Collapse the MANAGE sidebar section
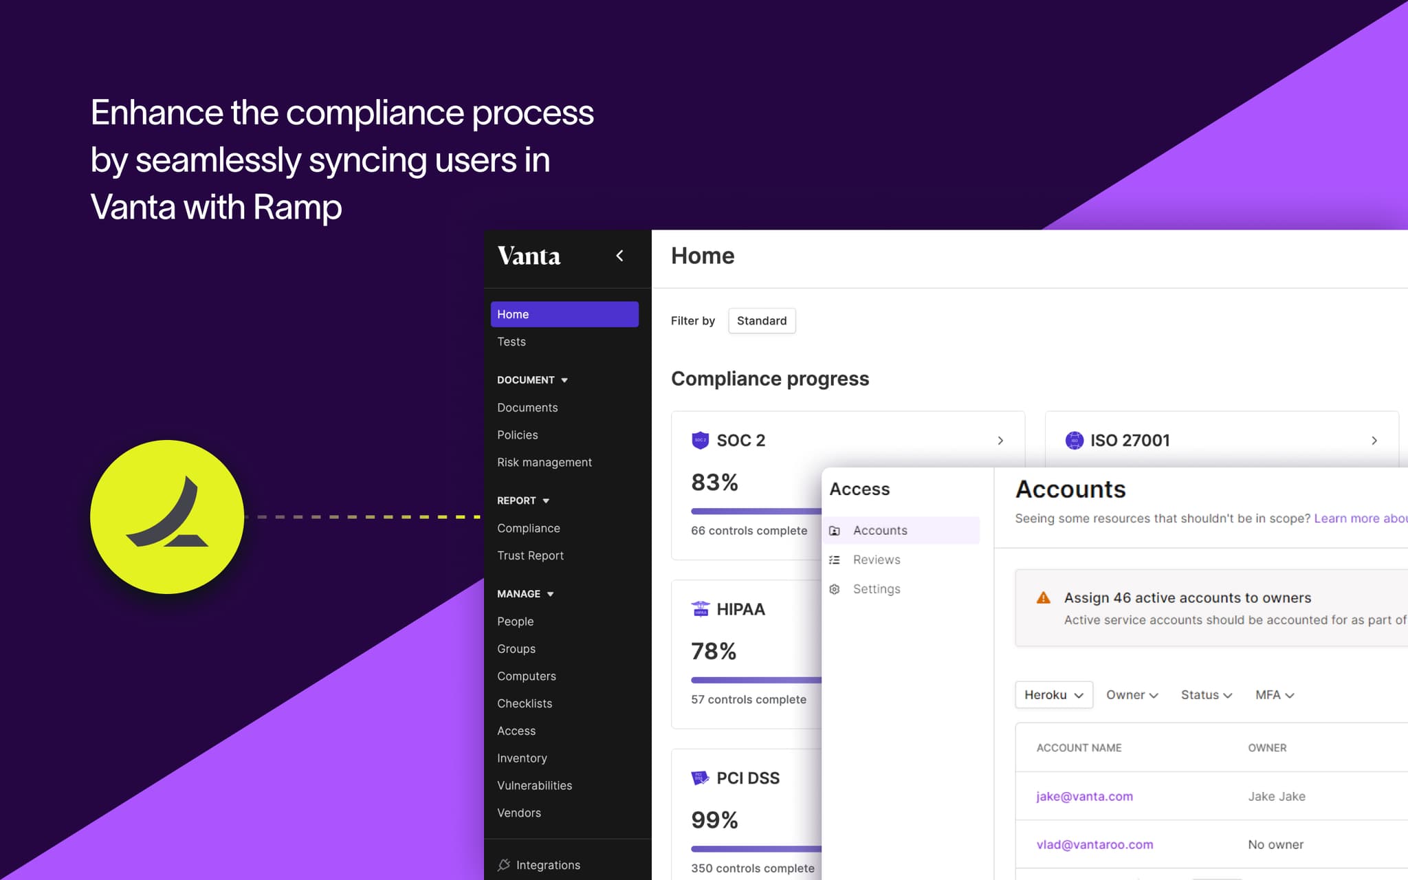Image resolution: width=1408 pixels, height=880 pixels. tap(550, 594)
